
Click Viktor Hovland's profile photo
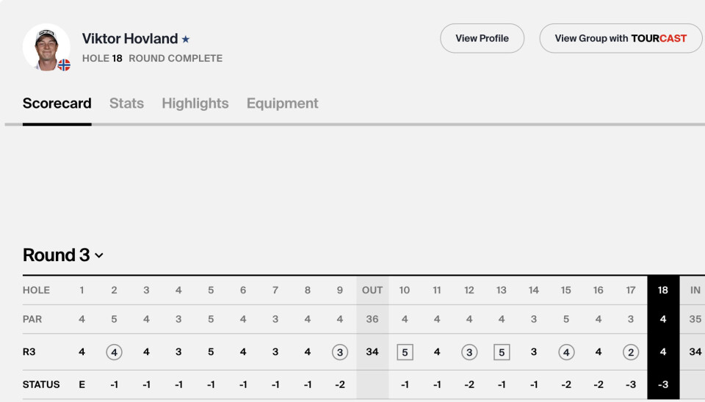[46, 47]
